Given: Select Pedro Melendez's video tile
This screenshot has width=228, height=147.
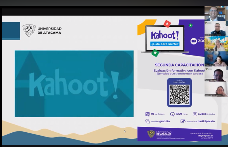Looking at the screenshot, I should (216, 74).
